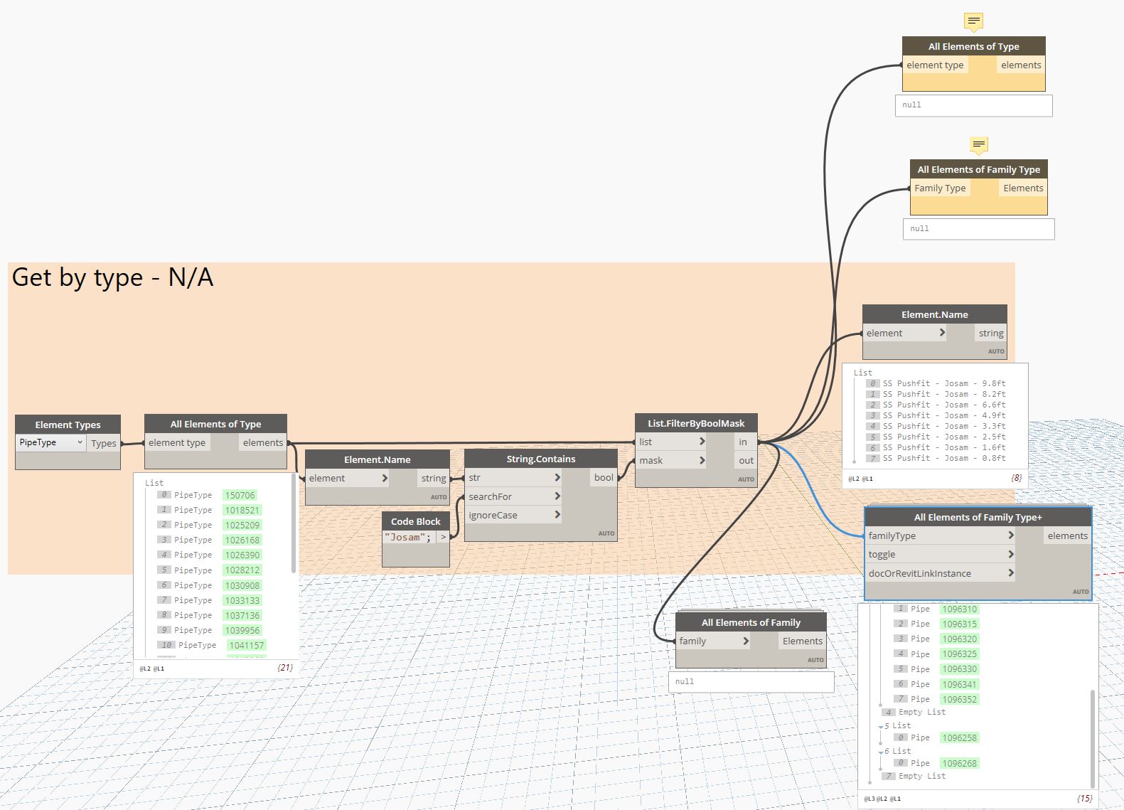
Task: Click the Get by type - N/A group title
Action: tap(112, 277)
